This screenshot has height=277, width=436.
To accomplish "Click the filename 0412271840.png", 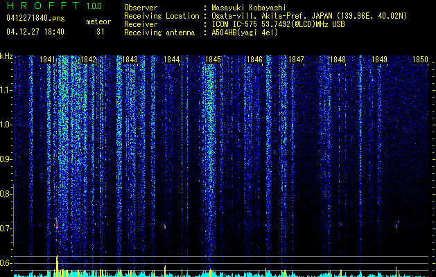I will pyautogui.click(x=35, y=19).
